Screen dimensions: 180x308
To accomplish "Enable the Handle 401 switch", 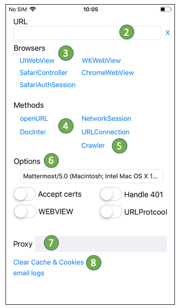I will click(x=111, y=194).
